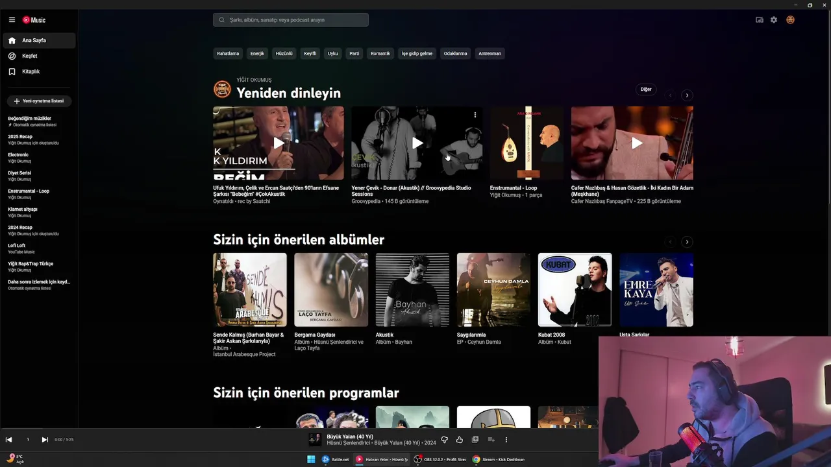Open Yiğit Rap&Trap Türkçe playlist
The width and height of the screenshot is (831, 467).
click(x=39, y=267)
